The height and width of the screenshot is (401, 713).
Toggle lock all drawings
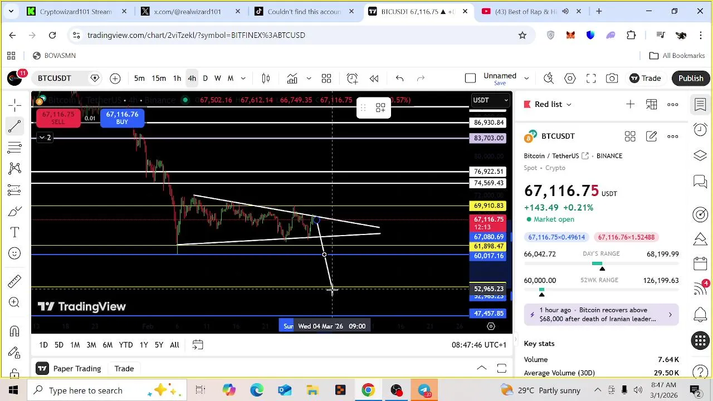[15, 372]
